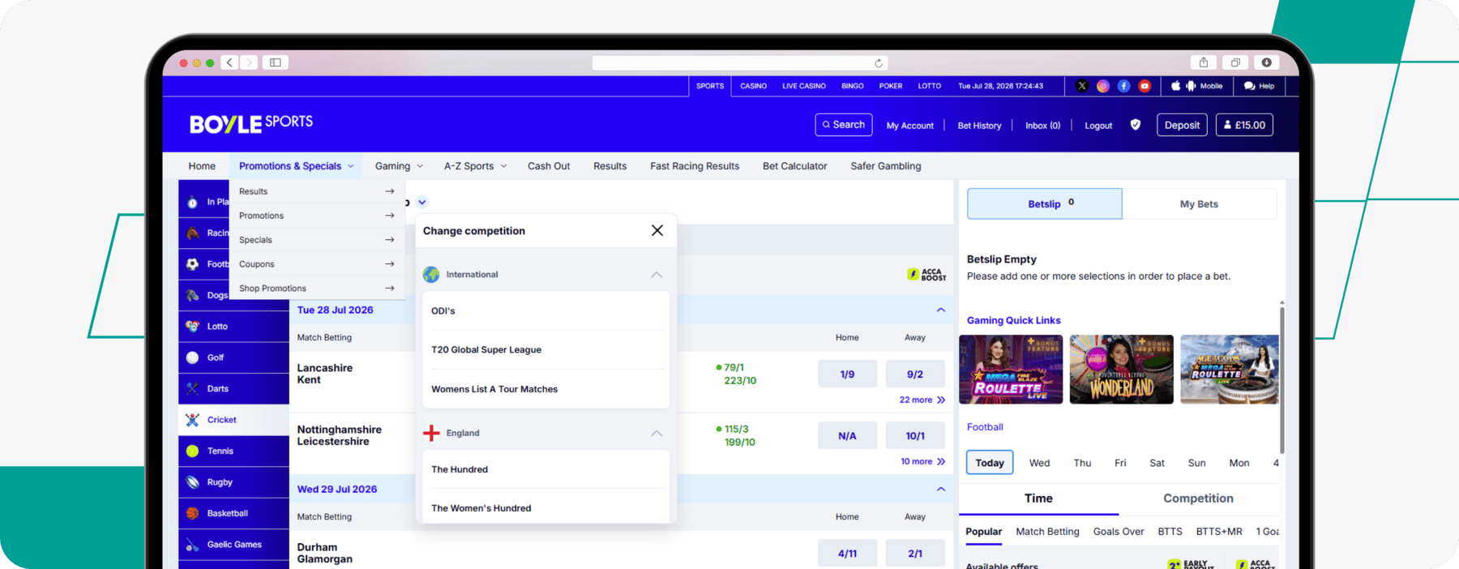Click the Android mobile app icon
The image size is (1459, 569).
[1191, 86]
